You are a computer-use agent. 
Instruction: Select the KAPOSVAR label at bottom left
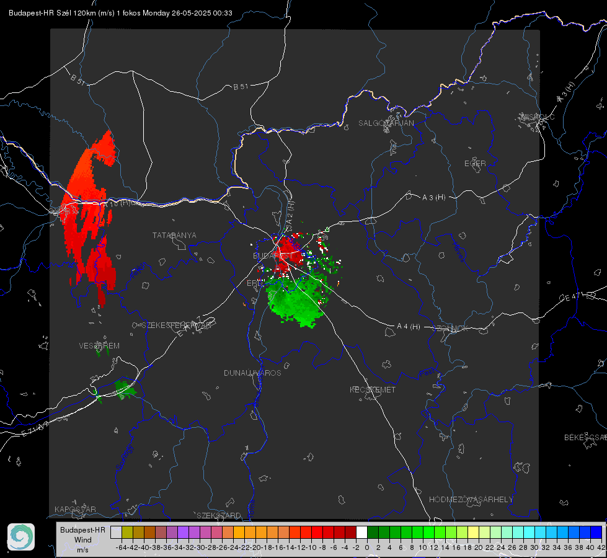(x=75, y=509)
